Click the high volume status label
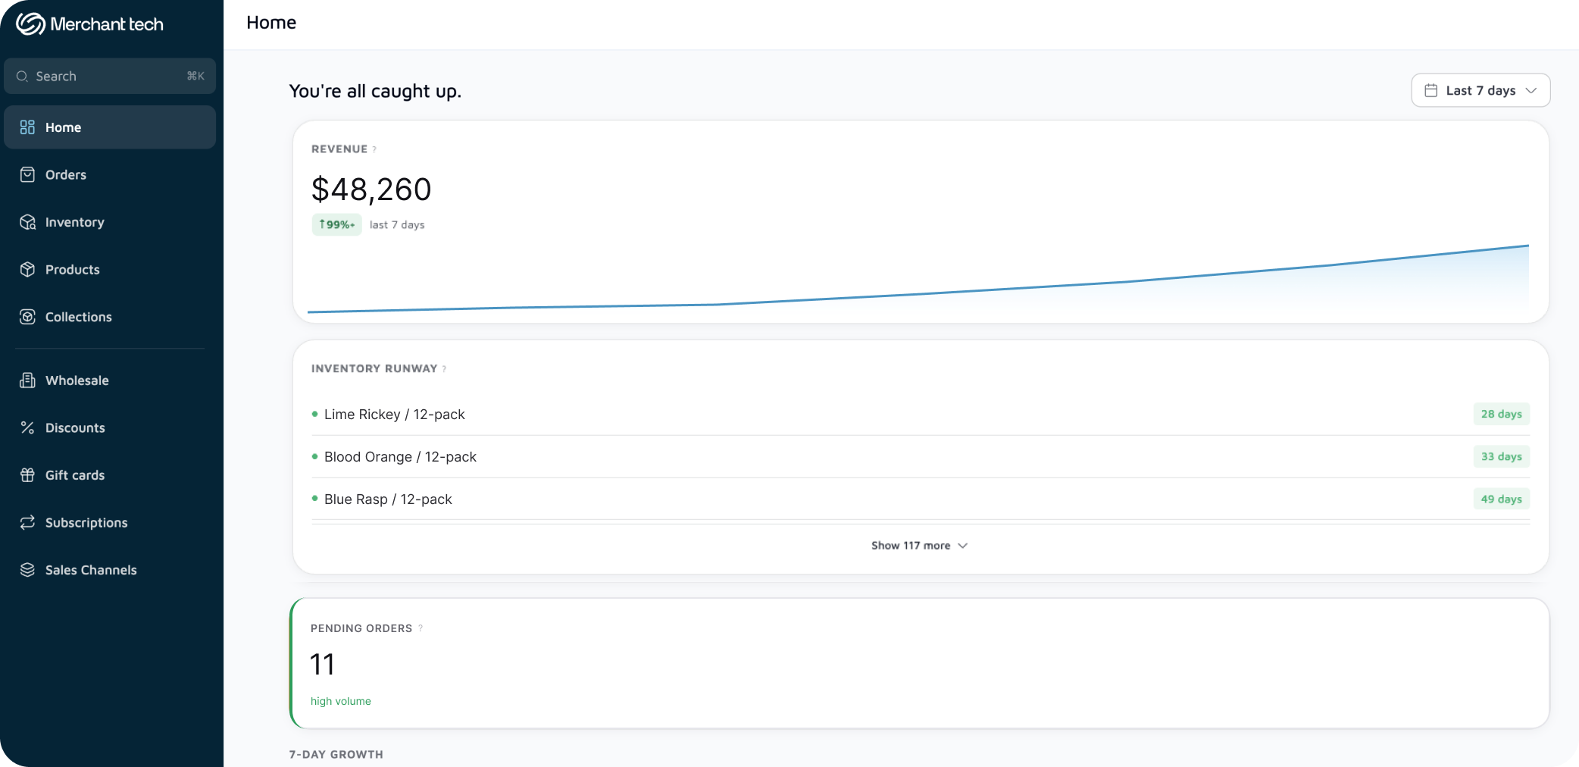The image size is (1579, 767). pyautogui.click(x=341, y=702)
